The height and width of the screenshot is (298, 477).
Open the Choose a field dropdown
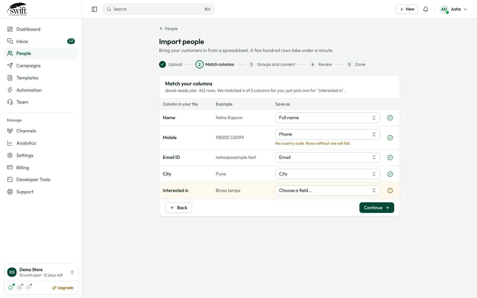[x=328, y=191]
